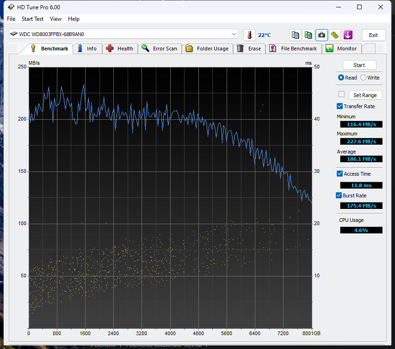The image size is (395, 349).
Task: Open the Folder Usage tab
Action: point(207,49)
